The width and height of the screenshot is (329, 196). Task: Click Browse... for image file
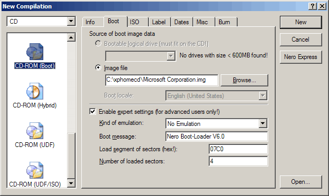click(245, 80)
